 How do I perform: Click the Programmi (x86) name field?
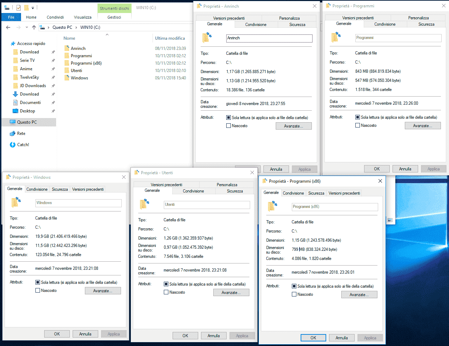tap(335, 207)
